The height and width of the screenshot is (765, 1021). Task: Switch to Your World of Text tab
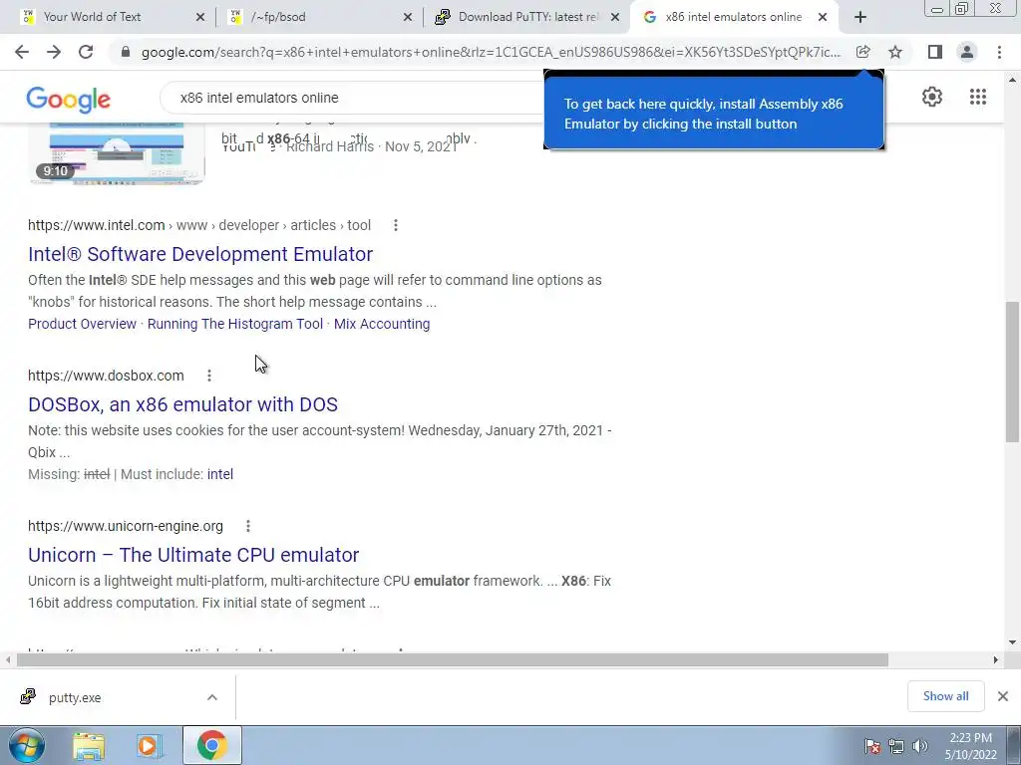click(x=92, y=17)
